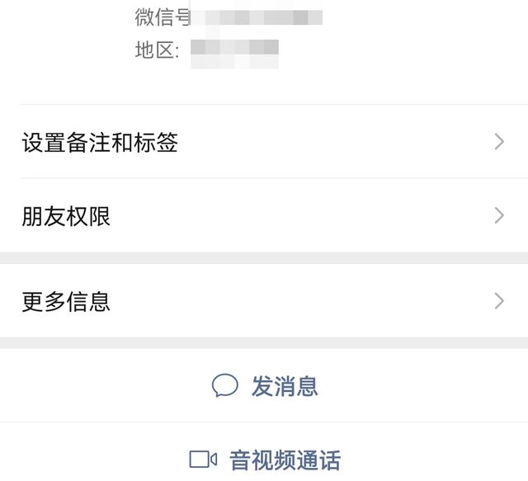Image resolution: width=528 pixels, height=481 pixels.
Task: Click the thin line above 设置备注和标签
Action: [274, 105]
